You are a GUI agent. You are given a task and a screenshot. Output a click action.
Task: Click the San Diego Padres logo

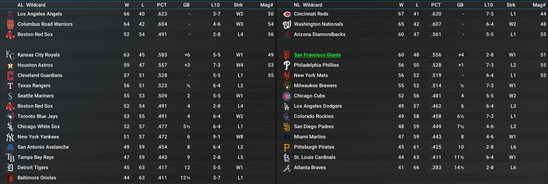[287, 127]
